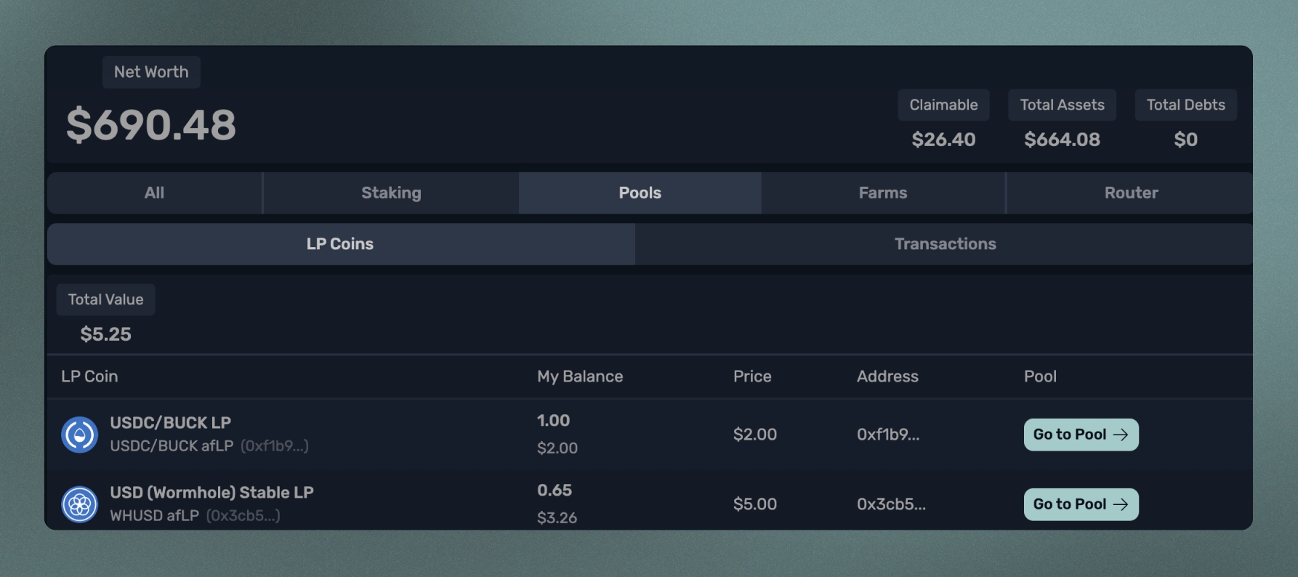Click the Claimable label
1298x577 pixels.
943,105
